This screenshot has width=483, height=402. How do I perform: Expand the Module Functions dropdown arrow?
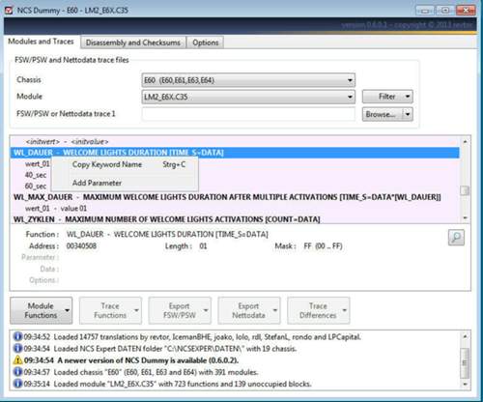[67, 310]
